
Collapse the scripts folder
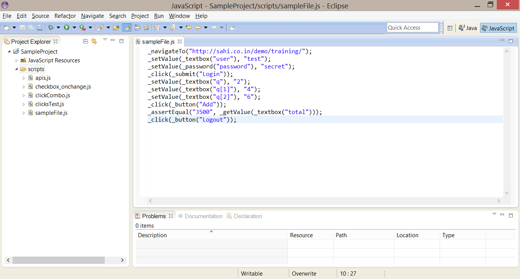click(16, 69)
